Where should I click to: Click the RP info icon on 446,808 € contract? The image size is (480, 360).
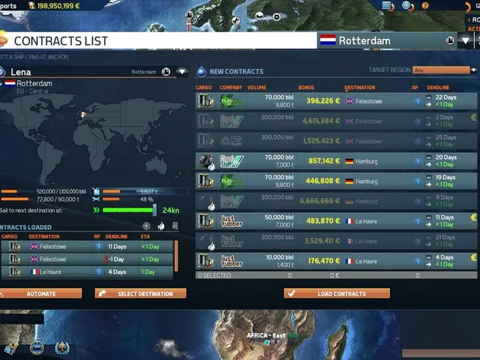click(x=418, y=181)
